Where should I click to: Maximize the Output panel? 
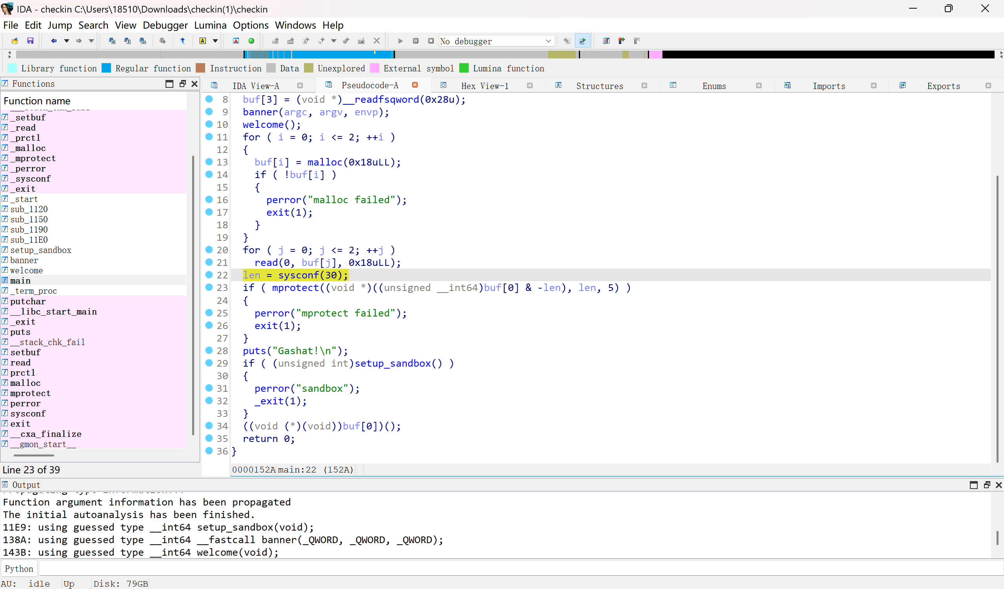tap(973, 485)
